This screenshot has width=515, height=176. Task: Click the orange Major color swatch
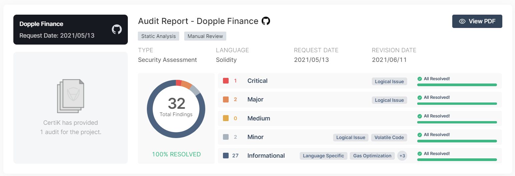click(x=226, y=99)
